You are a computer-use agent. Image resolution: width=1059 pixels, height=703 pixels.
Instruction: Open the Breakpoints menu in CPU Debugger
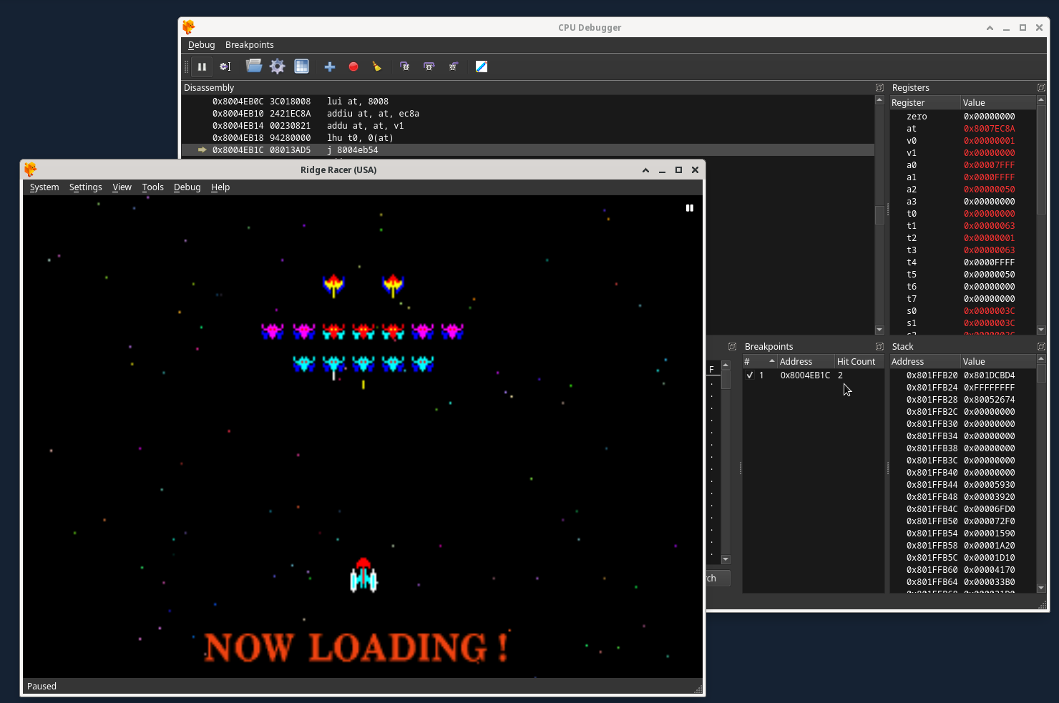click(249, 44)
